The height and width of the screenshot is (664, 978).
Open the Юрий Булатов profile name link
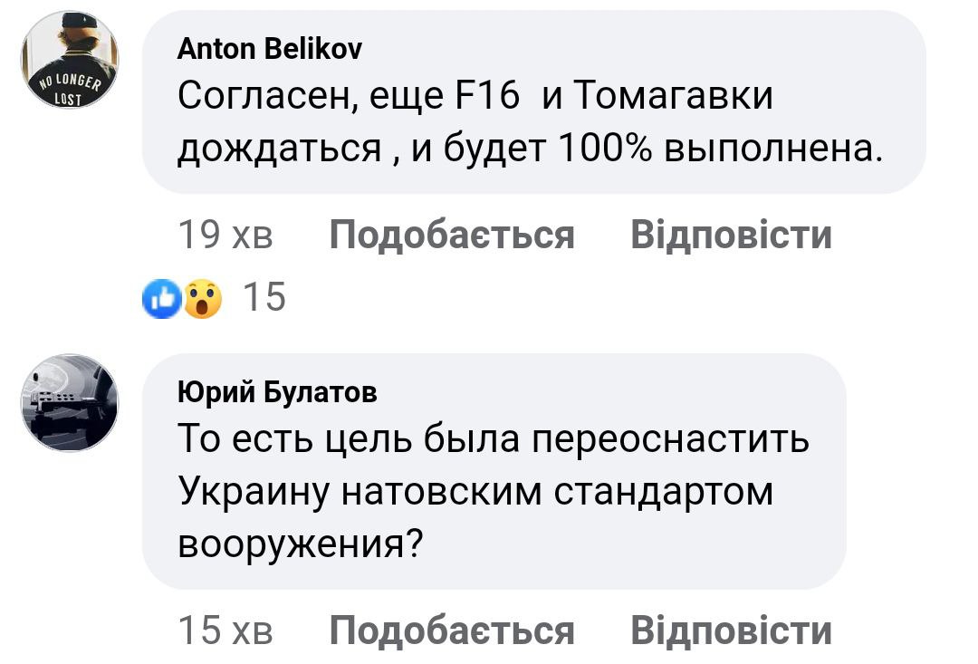tap(277, 392)
